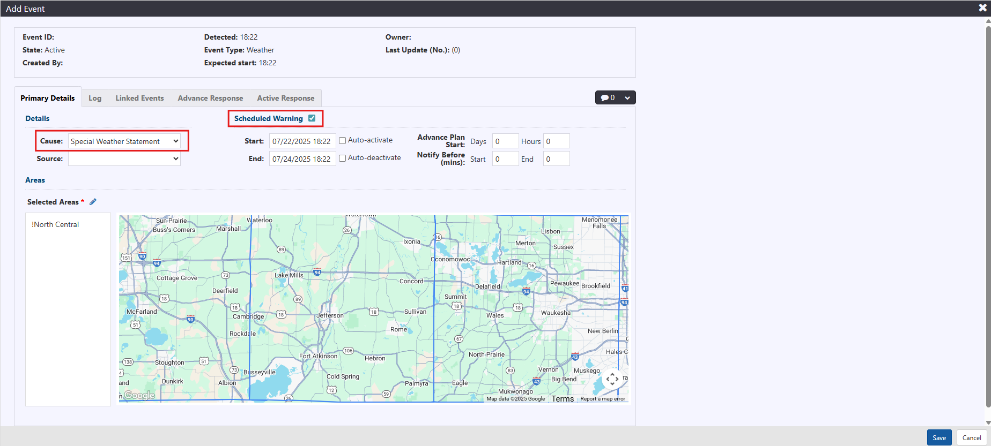Viewport: 991px width, 446px height.
Task: Uncheck the Scheduled Warning checkbox
Action: 312,118
